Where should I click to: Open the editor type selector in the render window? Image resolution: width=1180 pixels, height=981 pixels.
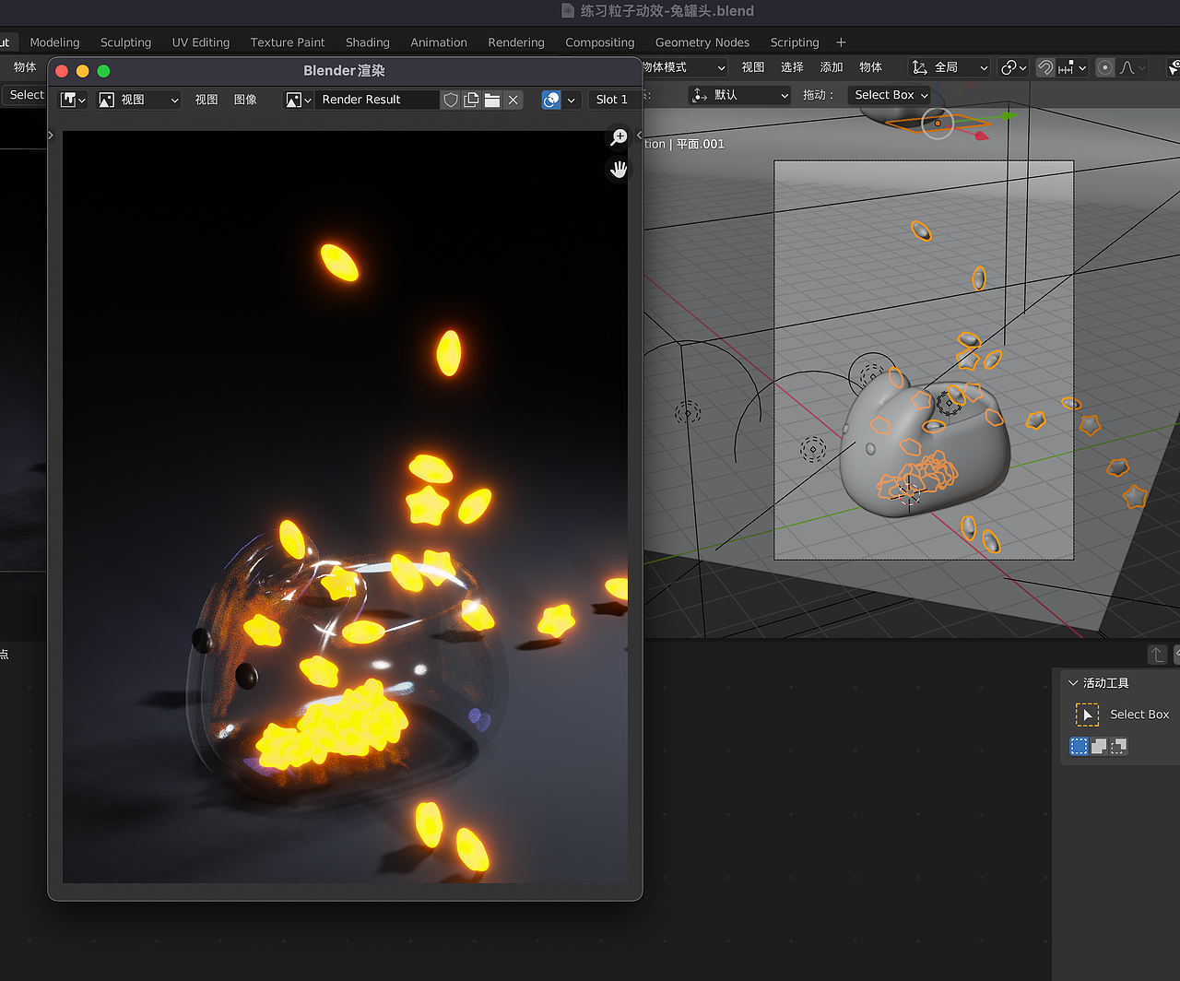coord(72,99)
